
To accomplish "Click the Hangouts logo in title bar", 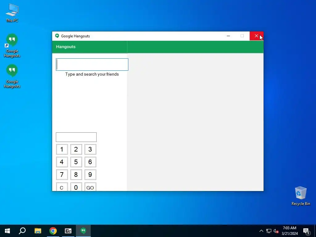I will tap(57, 36).
